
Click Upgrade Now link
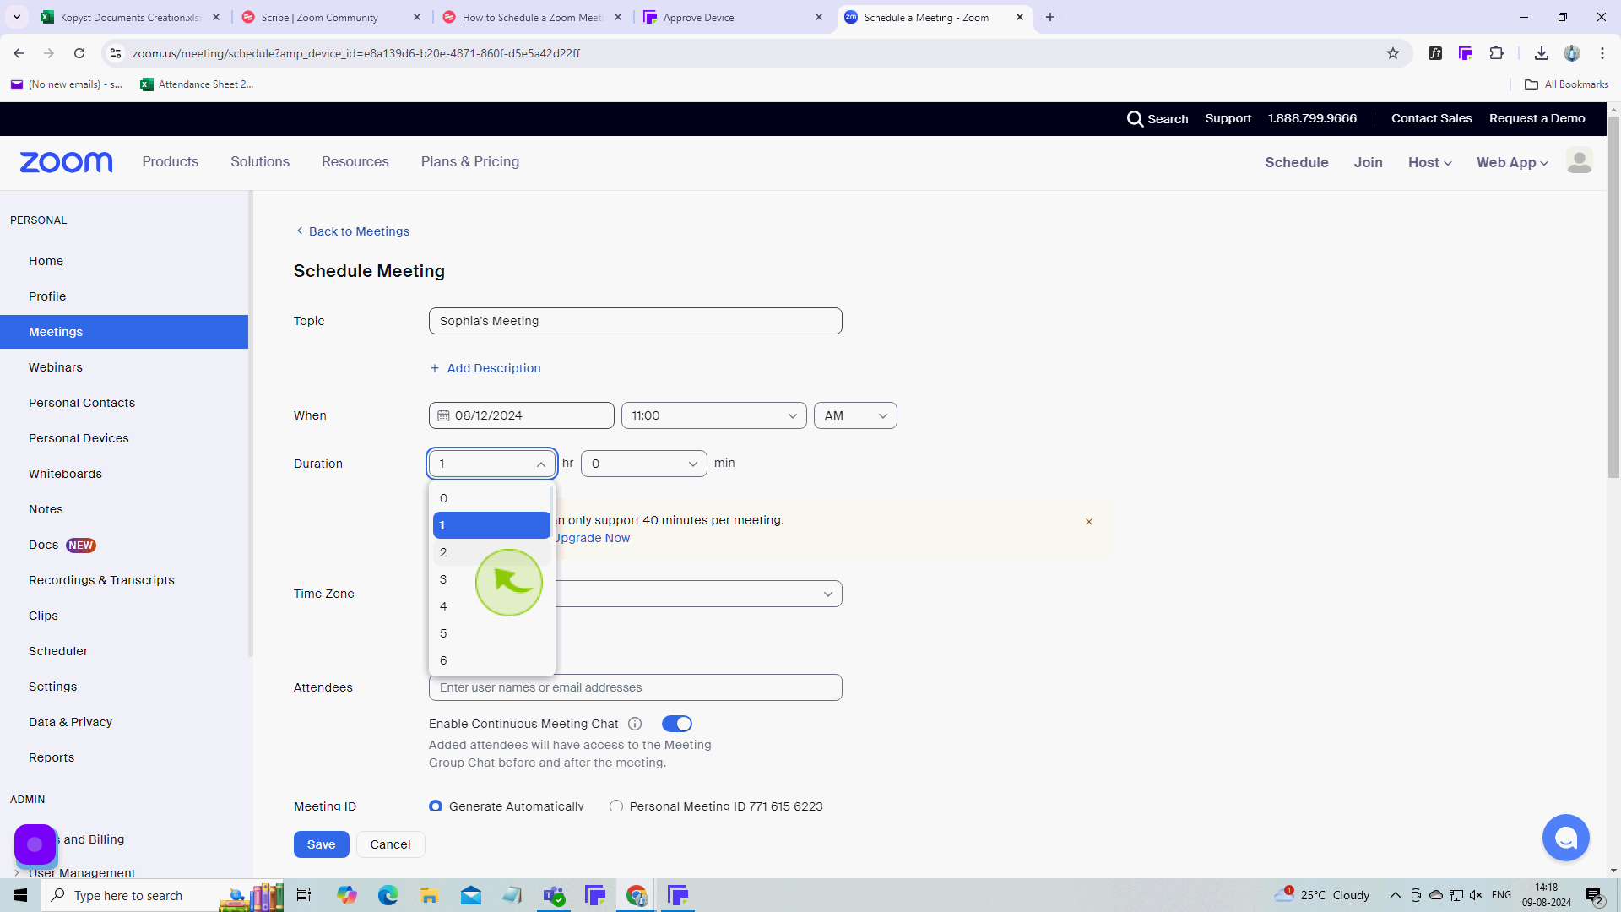[592, 538]
